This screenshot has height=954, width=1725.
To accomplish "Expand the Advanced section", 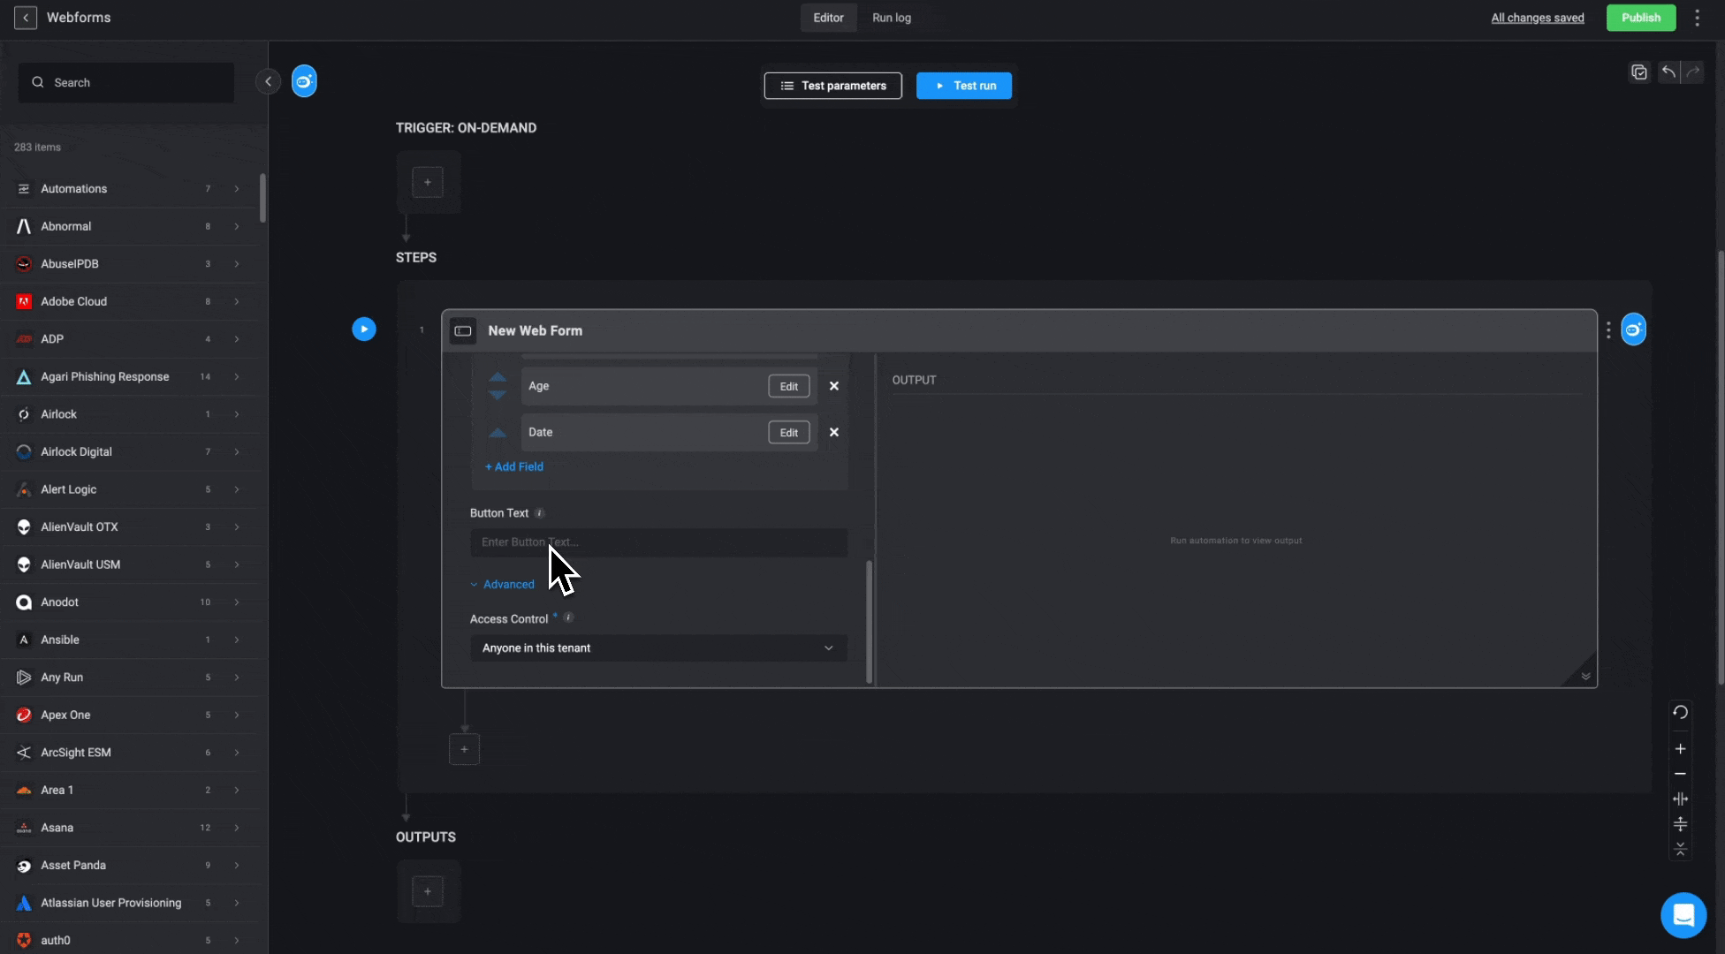I will coord(500,584).
